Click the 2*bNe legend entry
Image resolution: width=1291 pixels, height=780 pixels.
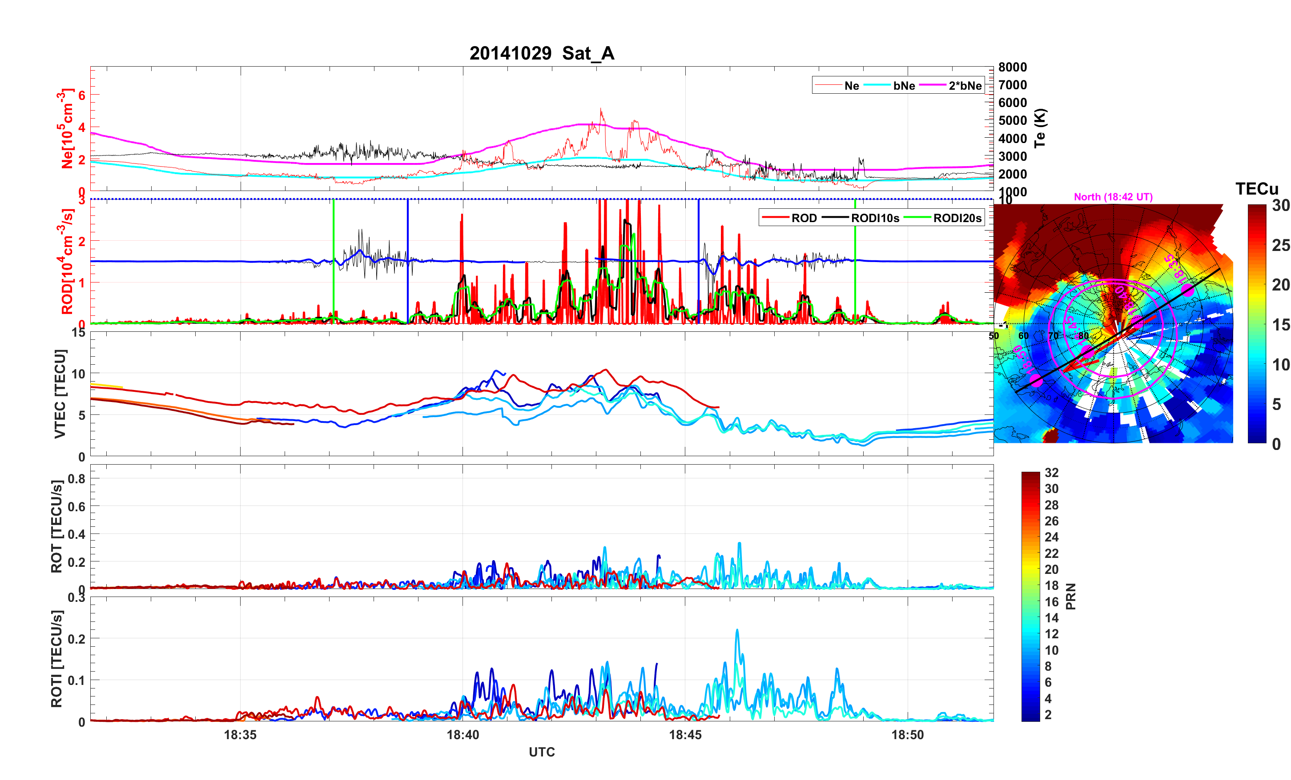tap(965, 86)
